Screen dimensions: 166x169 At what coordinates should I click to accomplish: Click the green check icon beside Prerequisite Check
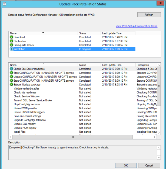click(x=11, y=45)
